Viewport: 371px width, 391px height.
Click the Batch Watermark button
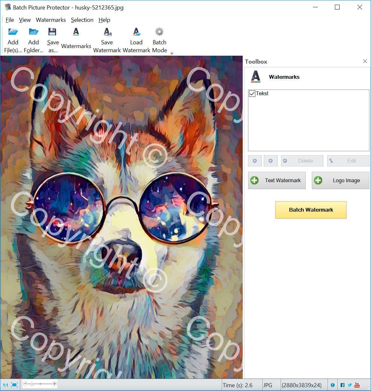coord(310,210)
